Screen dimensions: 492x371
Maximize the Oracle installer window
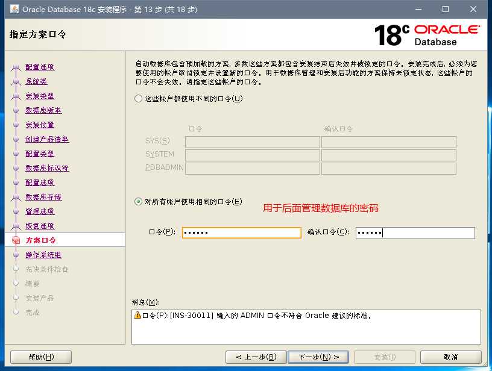(x=445, y=9)
